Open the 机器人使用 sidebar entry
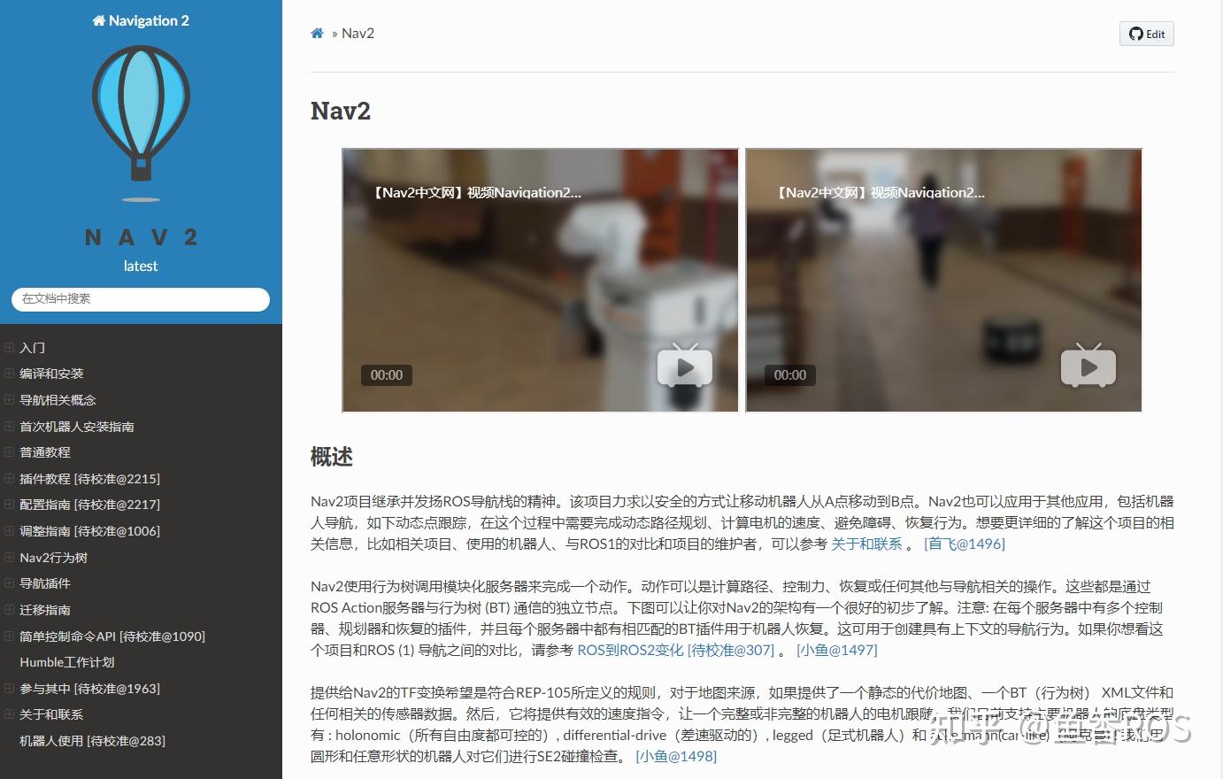The image size is (1223, 779). [x=91, y=741]
